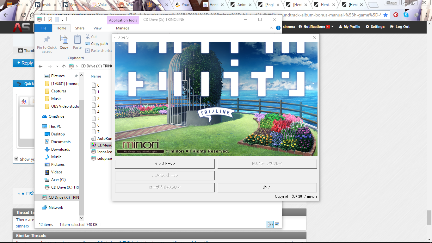Screen dimensions: 432x243
Task: Switch to Details view icon in status bar
Action: point(270,224)
